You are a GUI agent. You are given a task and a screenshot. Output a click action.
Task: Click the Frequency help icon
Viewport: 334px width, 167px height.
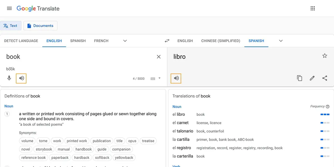tap(328, 107)
